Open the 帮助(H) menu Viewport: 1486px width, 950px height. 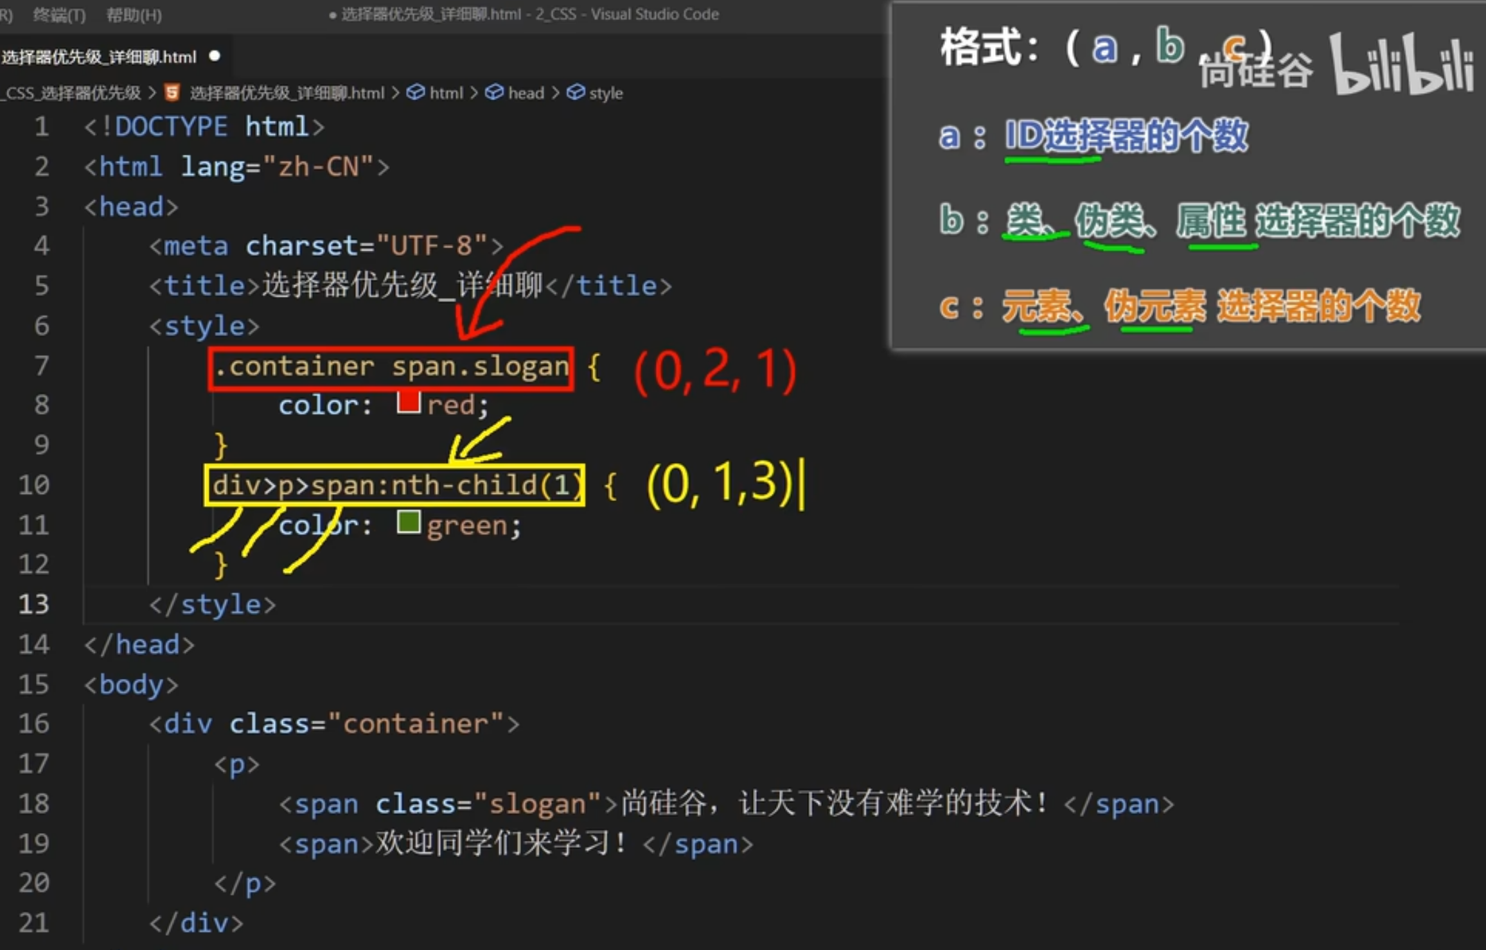[134, 15]
